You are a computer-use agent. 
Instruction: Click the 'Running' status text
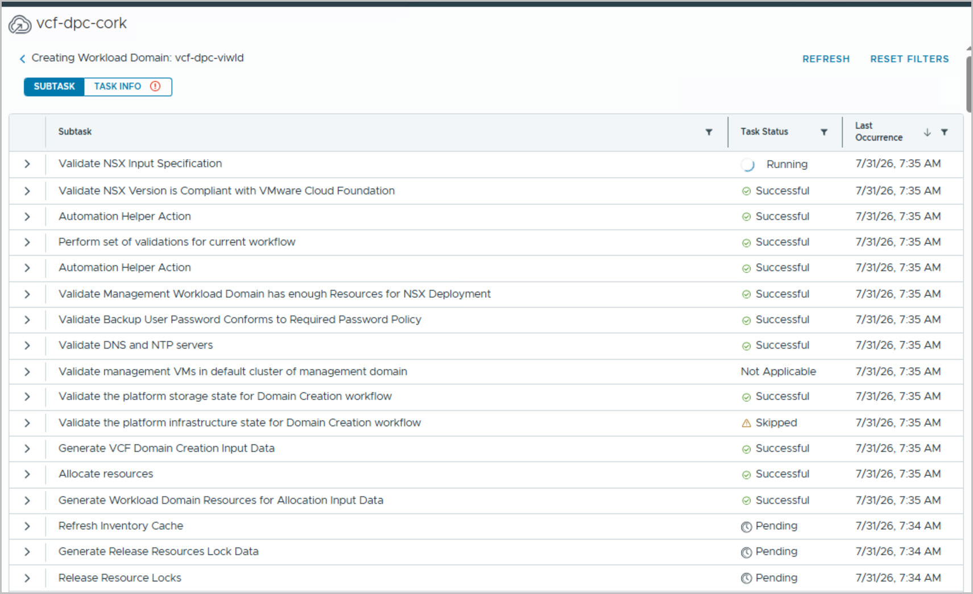786,164
